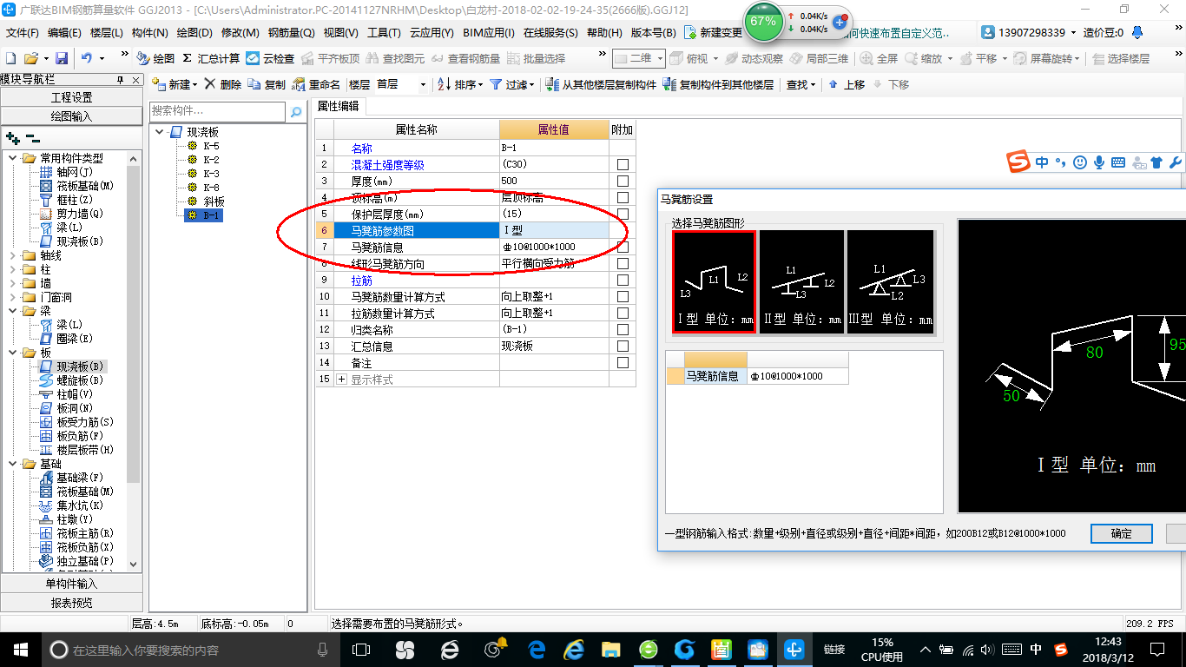Click 从其他楼层复制构件 tool
Image resolution: width=1186 pixels, height=667 pixels.
click(x=602, y=84)
